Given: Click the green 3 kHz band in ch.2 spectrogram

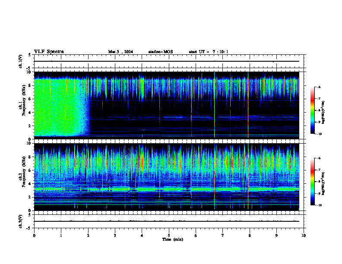Looking at the screenshot, I should click(167, 189).
